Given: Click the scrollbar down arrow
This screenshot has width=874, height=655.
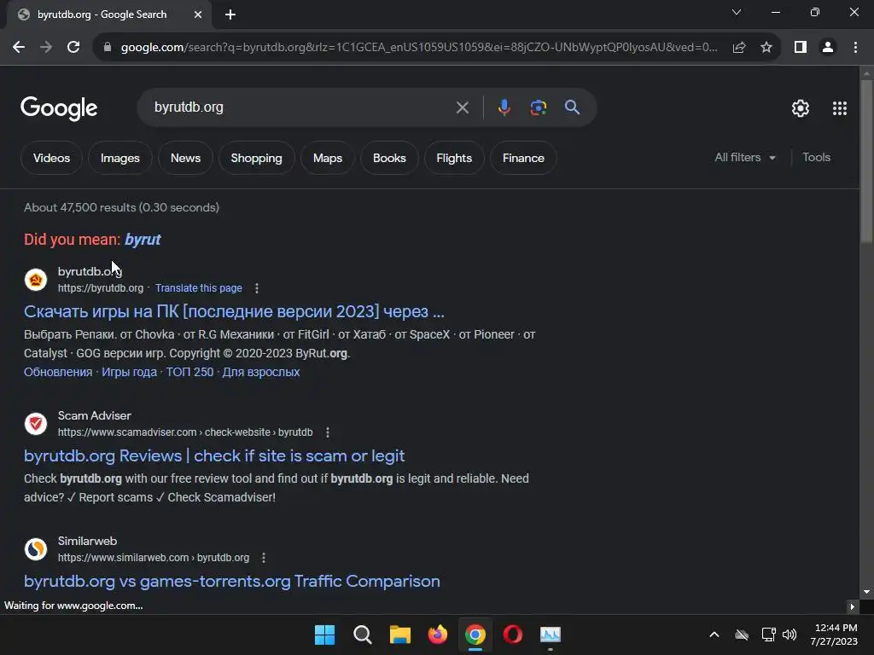Looking at the screenshot, I should tap(866, 592).
